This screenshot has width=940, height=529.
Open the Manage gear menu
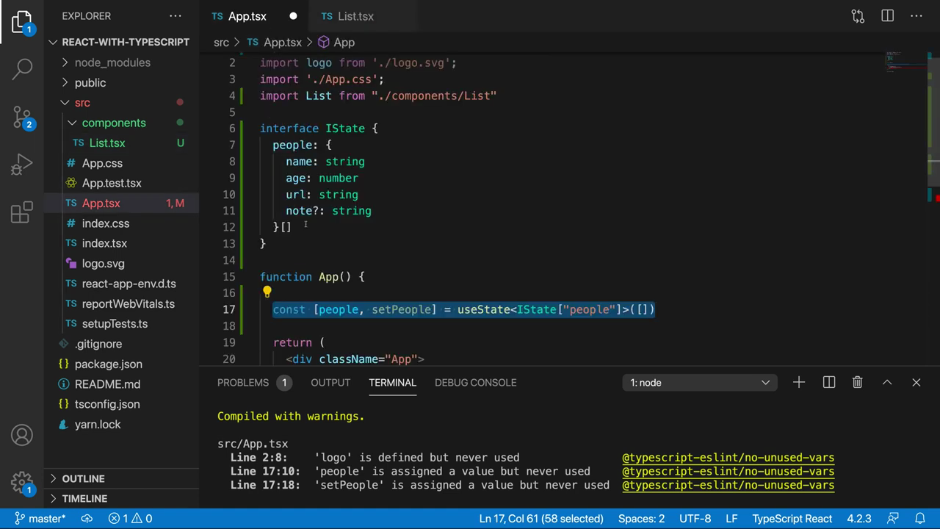pyautogui.click(x=22, y=483)
